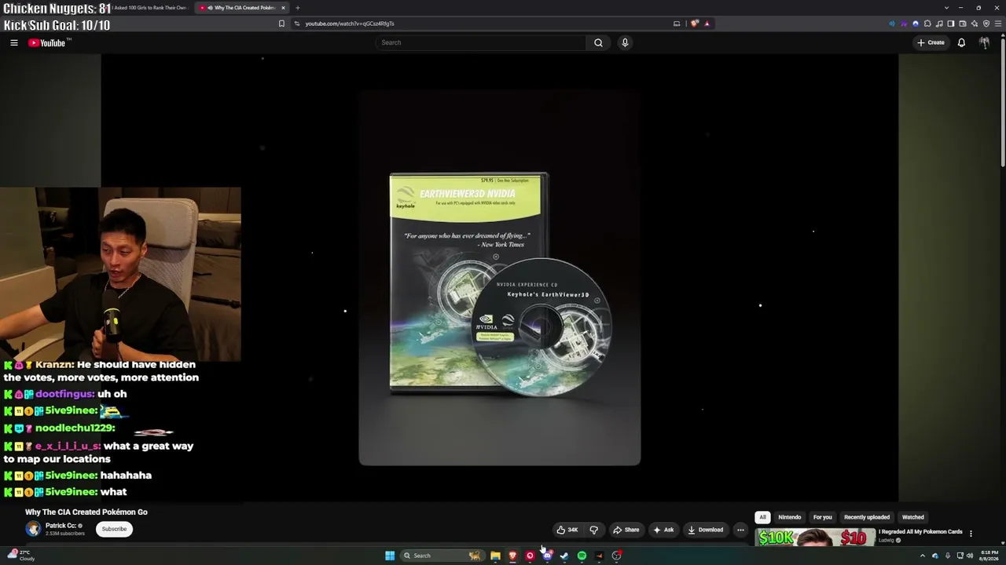The width and height of the screenshot is (1006, 565).
Task: Click the video title 'Why The CIA Created Pokémon Go'
Action: [x=86, y=512]
